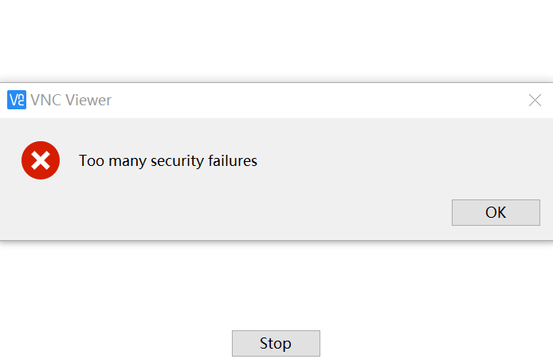Image resolution: width=553 pixels, height=359 pixels.
Task: Click the "Too many" text beside the error icon
Action: tap(106, 160)
